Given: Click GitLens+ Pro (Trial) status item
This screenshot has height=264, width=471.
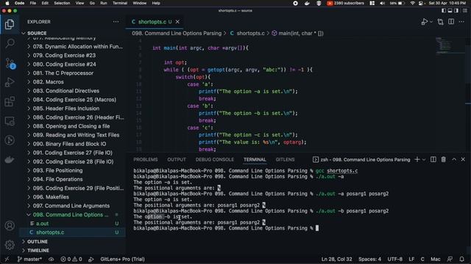Looking at the screenshot, I should click(x=122, y=259).
